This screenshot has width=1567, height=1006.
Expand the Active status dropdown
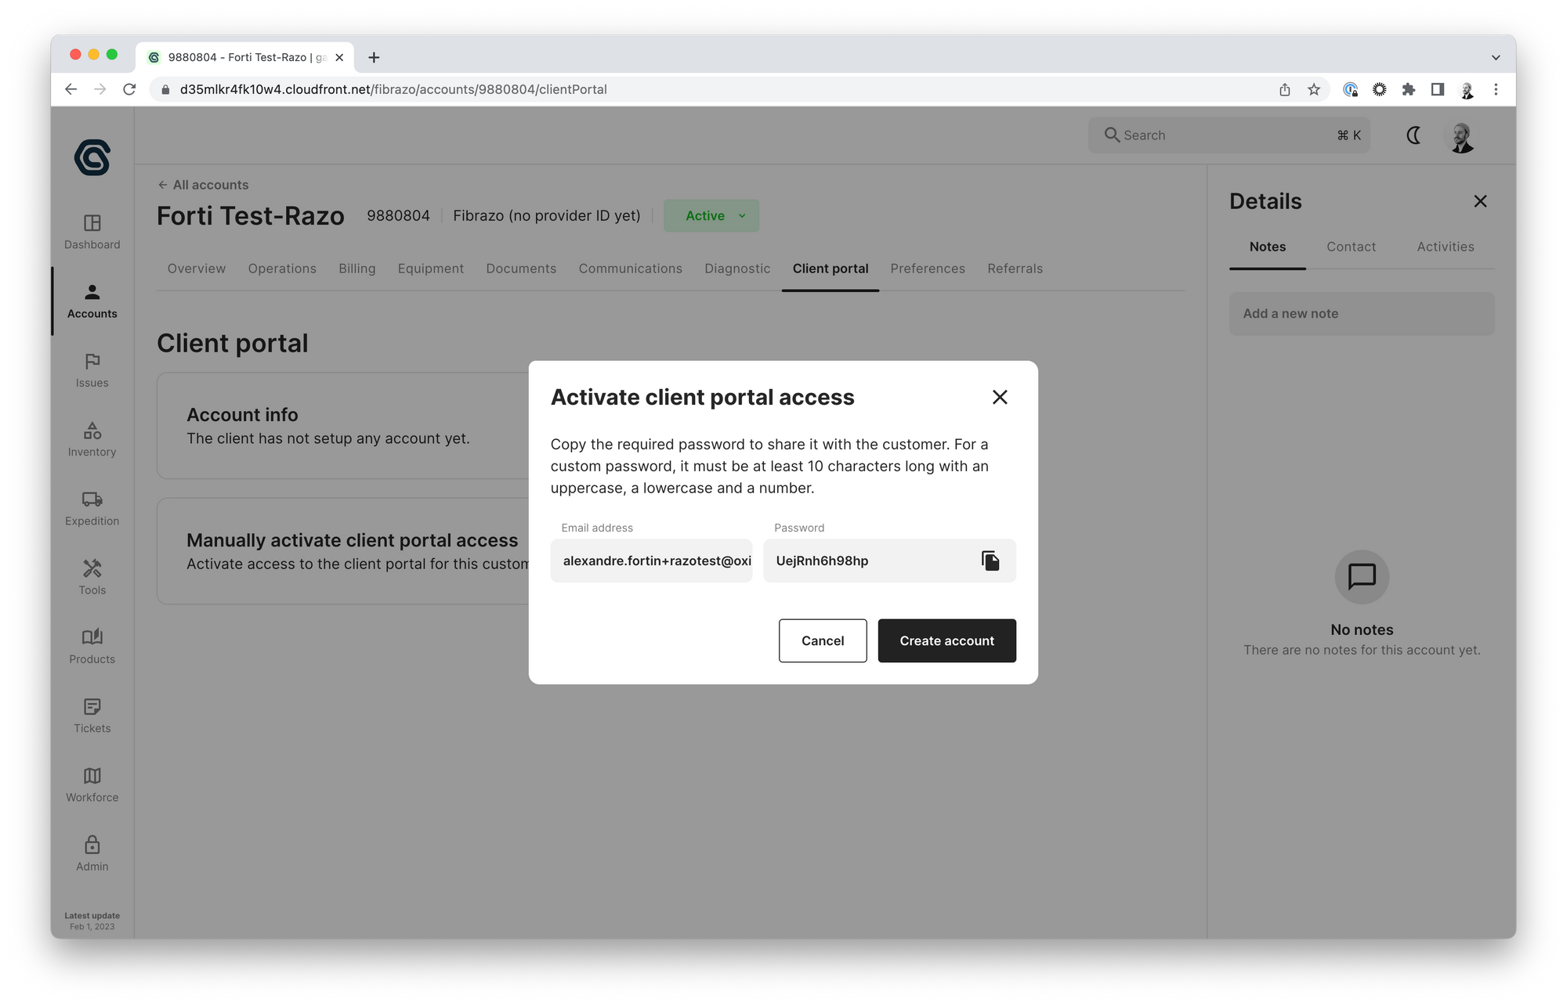(711, 215)
